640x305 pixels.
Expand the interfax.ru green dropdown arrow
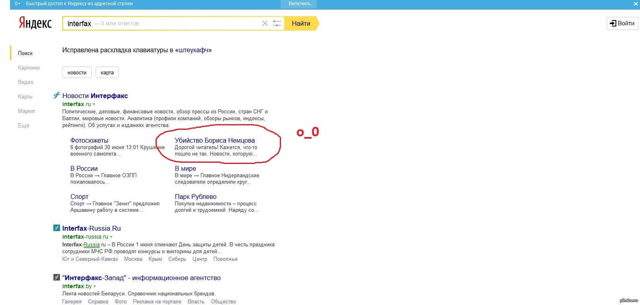[94, 104]
